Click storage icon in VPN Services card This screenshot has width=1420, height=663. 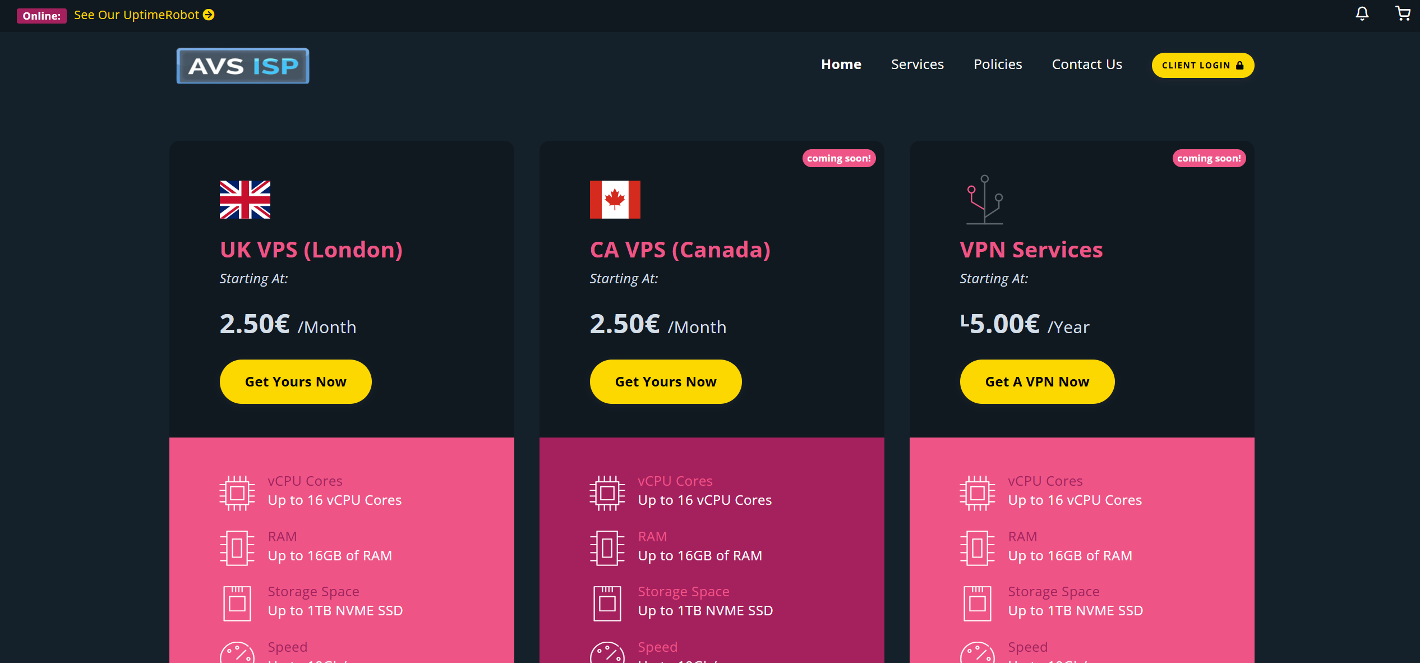point(978,604)
